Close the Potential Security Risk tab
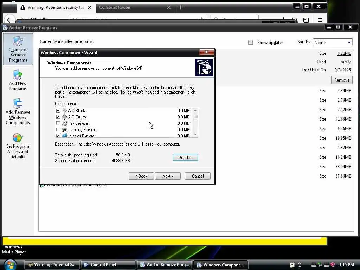 click(x=90, y=8)
